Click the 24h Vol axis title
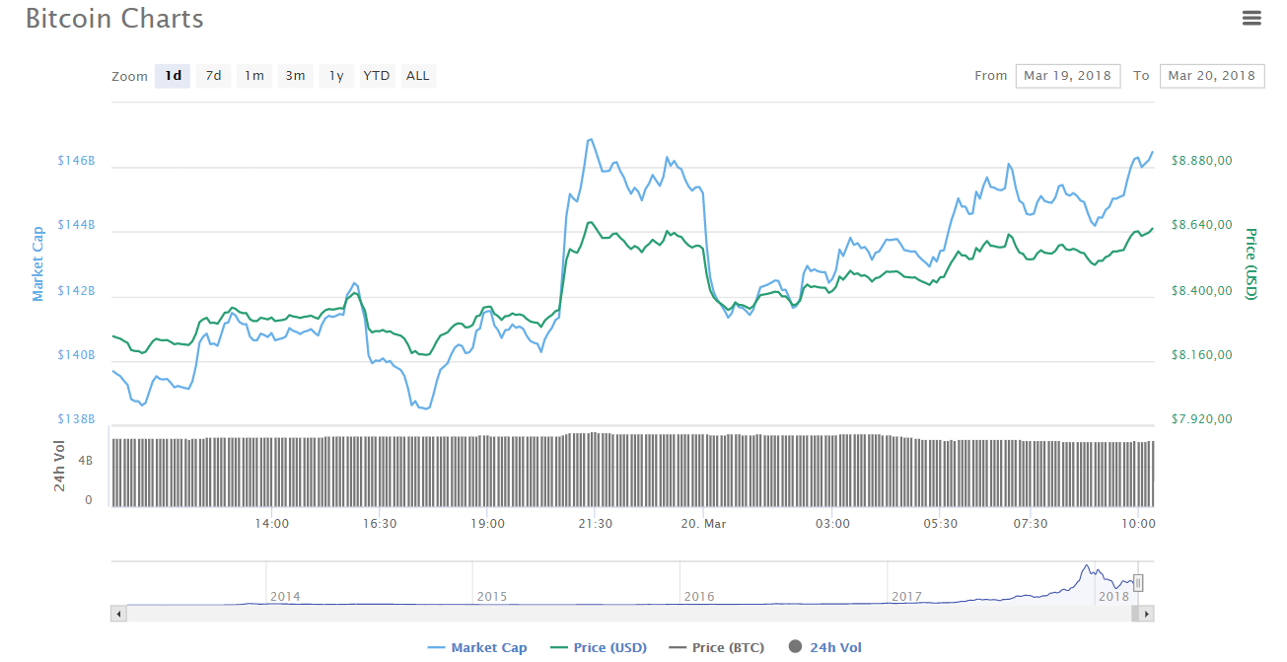 [x=60, y=469]
